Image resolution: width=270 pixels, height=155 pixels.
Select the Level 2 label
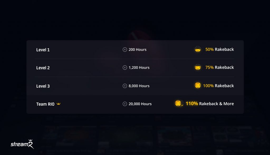pyautogui.click(x=43, y=68)
